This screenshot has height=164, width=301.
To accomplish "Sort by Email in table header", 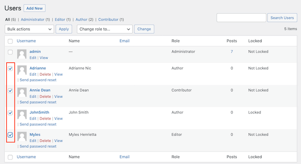I will tap(124, 41).
